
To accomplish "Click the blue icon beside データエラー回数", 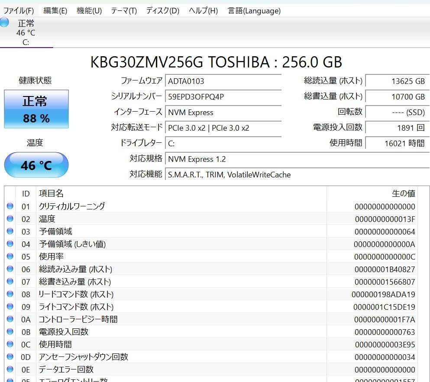I will click(x=10, y=369).
